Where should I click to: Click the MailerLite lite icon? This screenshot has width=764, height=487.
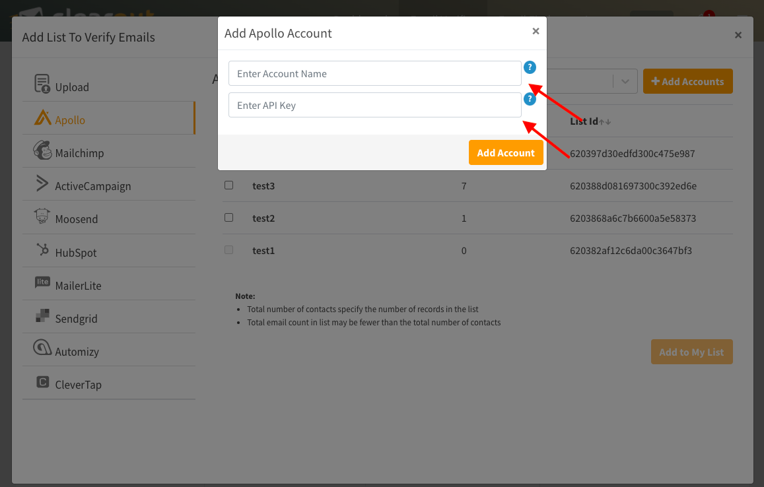tap(42, 282)
